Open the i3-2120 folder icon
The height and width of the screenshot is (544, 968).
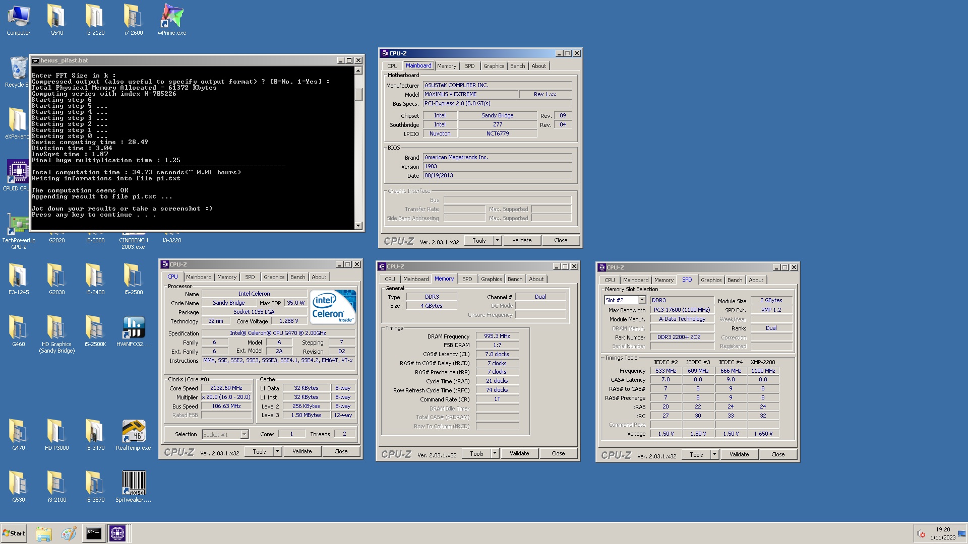[95, 20]
